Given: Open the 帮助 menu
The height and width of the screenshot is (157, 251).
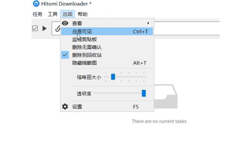Looking at the screenshot, I should pyautogui.click(x=83, y=14).
